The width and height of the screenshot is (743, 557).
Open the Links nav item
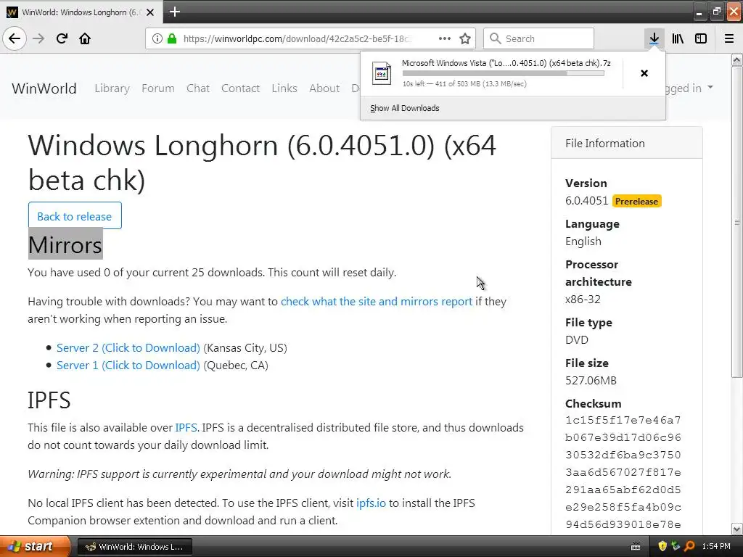tap(284, 88)
